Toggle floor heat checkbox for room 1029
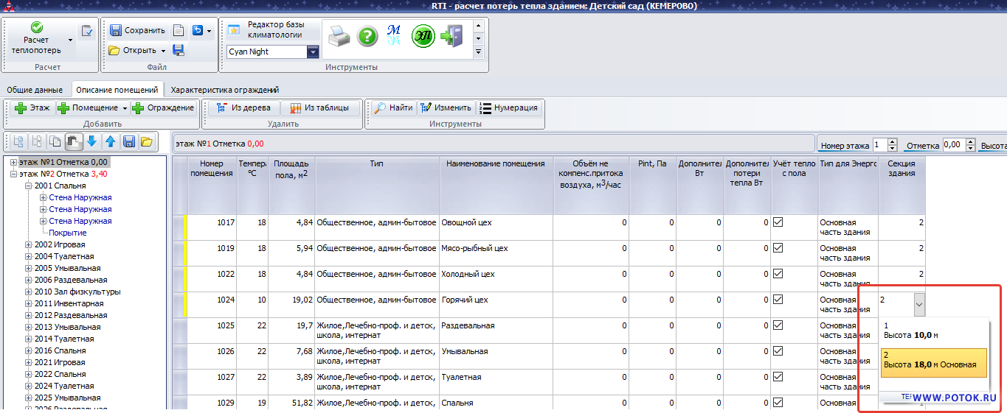 pos(778,403)
